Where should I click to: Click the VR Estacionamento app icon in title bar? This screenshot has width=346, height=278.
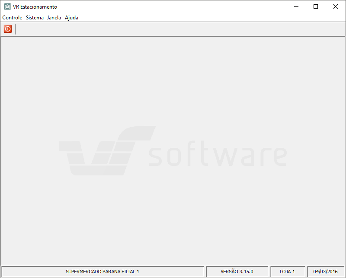(7, 6)
